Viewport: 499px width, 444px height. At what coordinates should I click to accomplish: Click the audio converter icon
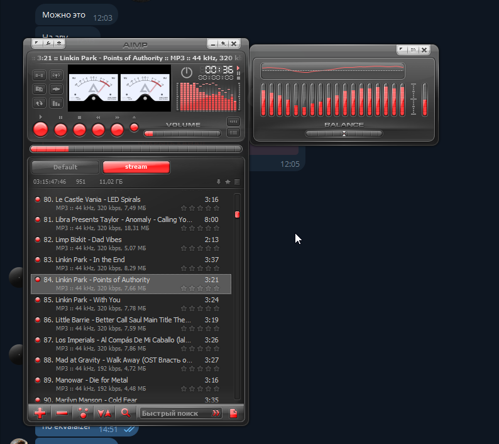click(x=39, y=89)
